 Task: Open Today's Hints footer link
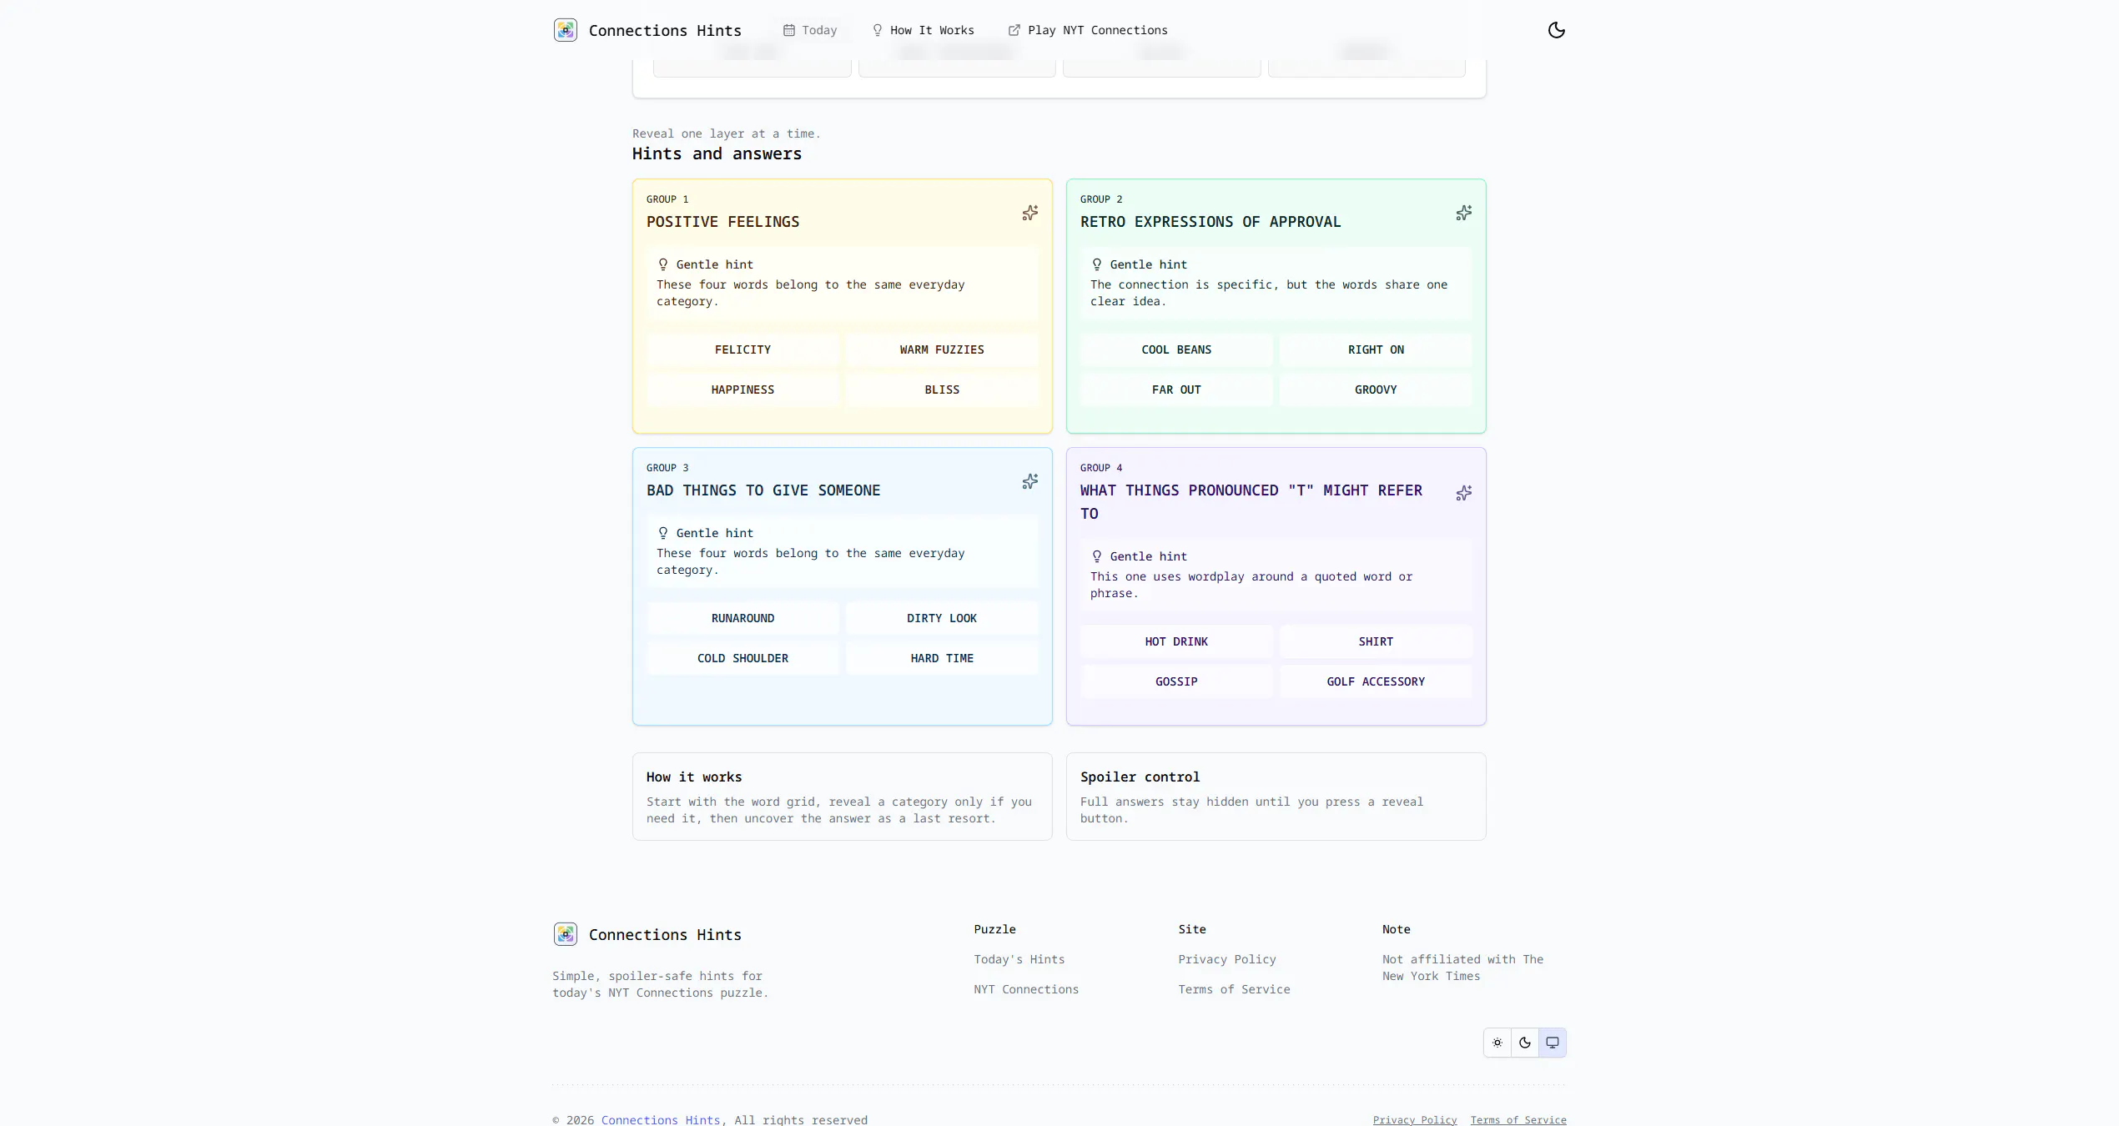click(1019, 959)
